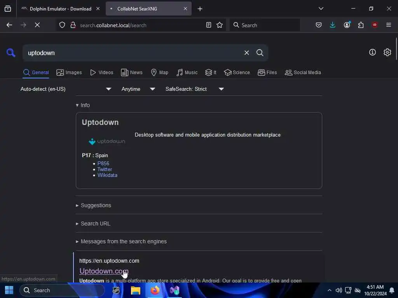This screenshot has height=298, width=398.
Task: Open the uBlock Origin extension icon
Action: click(375, 25)
